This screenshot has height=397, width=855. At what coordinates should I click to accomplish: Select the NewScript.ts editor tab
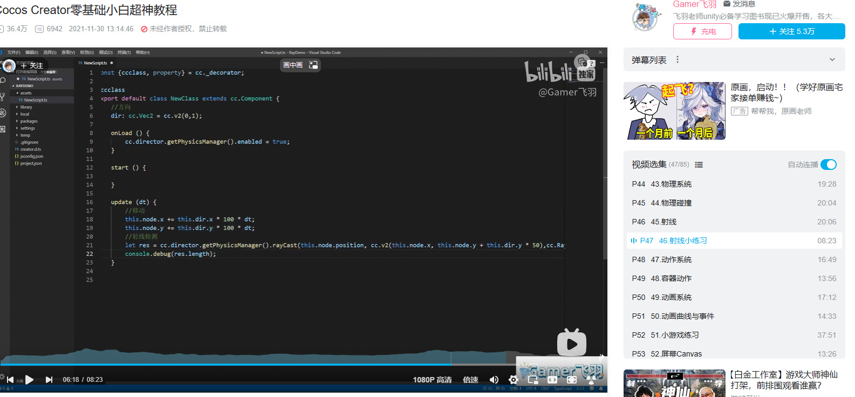click(95, 63)
